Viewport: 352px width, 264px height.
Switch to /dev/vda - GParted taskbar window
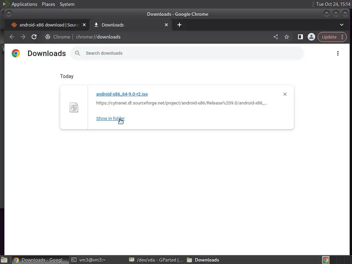click(x=156, y=260)
